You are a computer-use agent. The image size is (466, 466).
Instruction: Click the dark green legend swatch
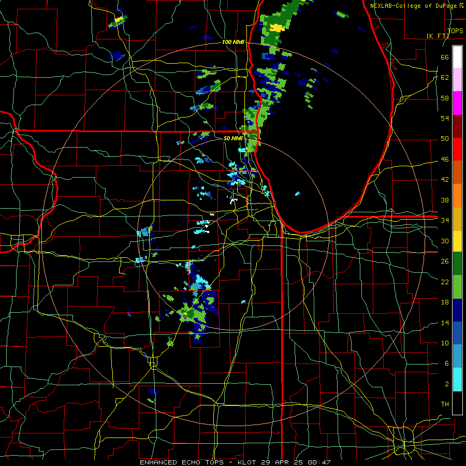point(457,264)
